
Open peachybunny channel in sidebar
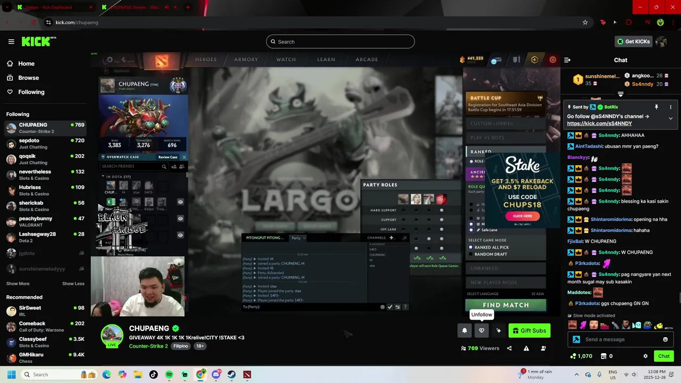coord(45,222)
